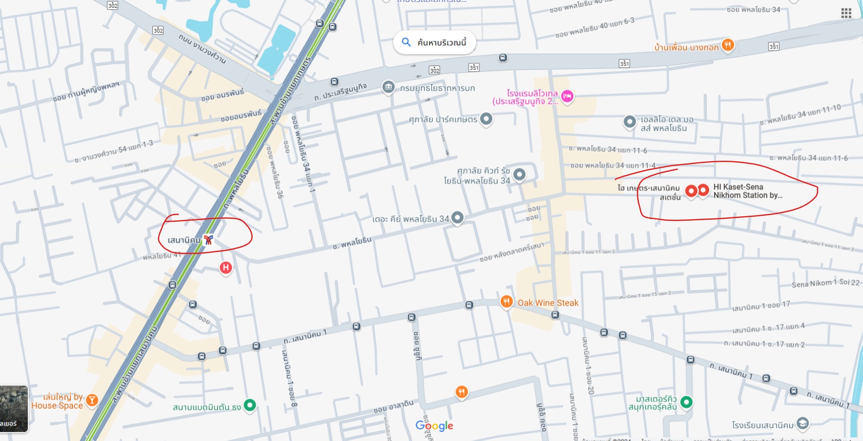Select the Sena Nikhom BTS station icon
Viewport: 863px width, 441px height.
(x=208, y=240)
